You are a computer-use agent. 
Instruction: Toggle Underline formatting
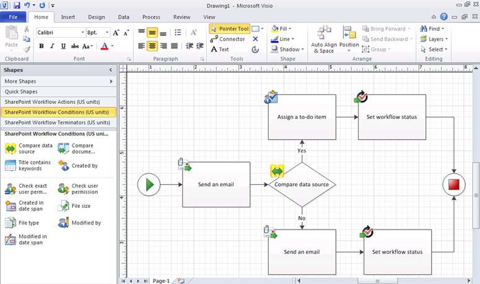click(63, 46)
